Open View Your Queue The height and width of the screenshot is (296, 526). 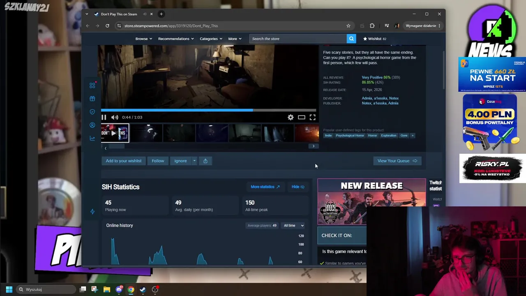[x=397, y=161]
